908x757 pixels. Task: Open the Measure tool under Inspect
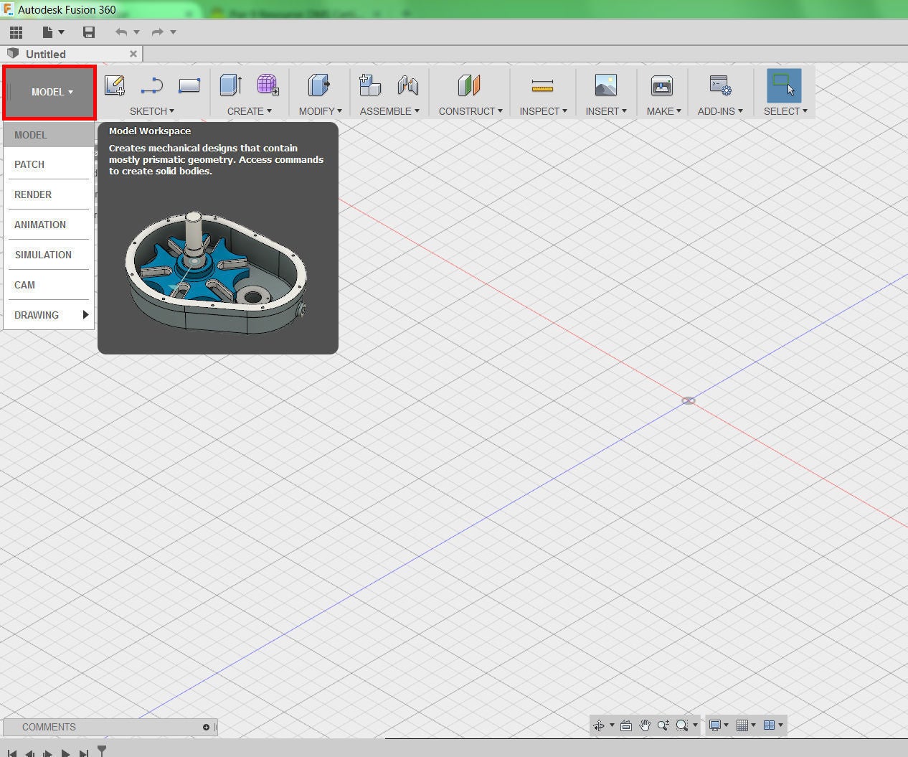(x=542, y=85)
